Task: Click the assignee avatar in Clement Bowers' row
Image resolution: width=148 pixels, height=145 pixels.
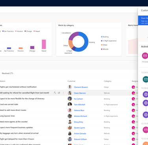Action: pyautogui.click(x=133, y=87)
